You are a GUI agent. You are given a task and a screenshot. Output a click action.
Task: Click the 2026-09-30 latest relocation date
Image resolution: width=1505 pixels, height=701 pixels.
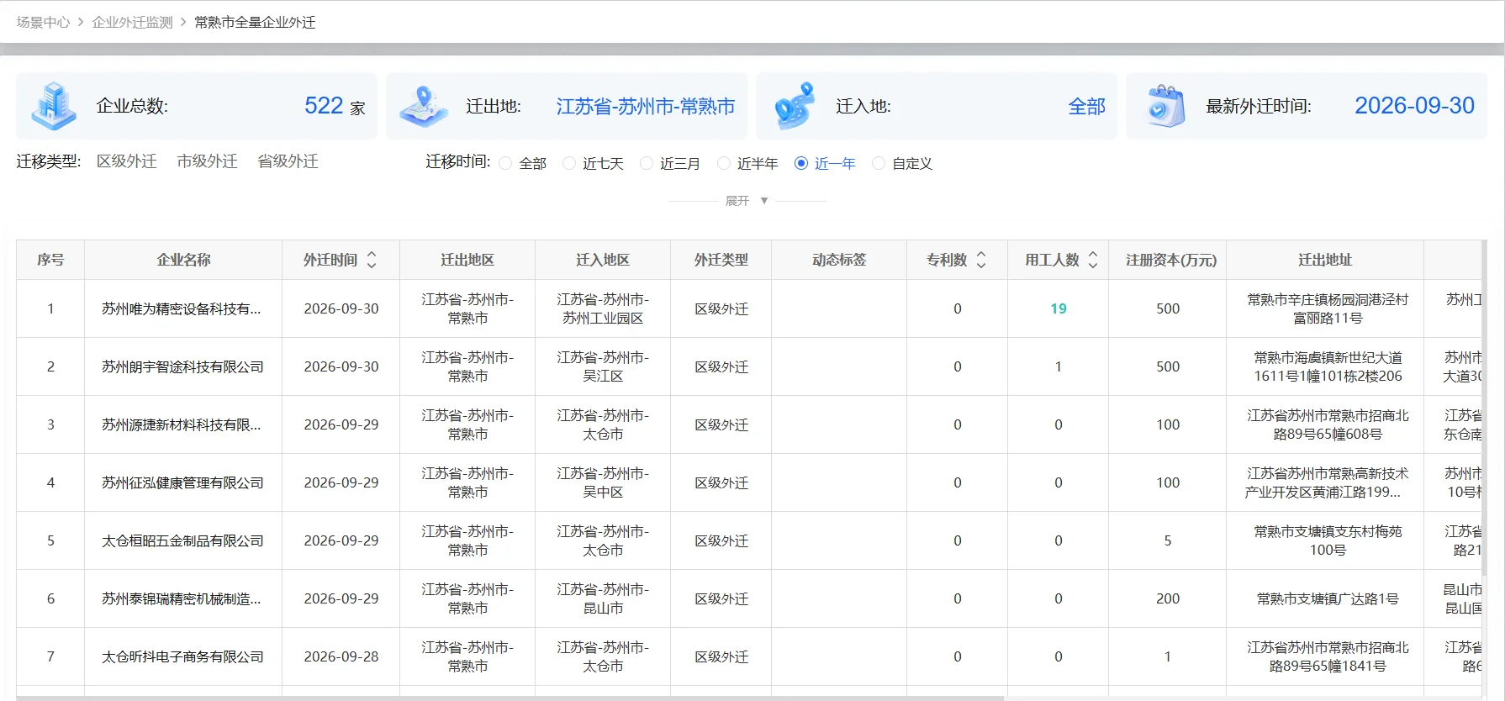pos(1414,106)
